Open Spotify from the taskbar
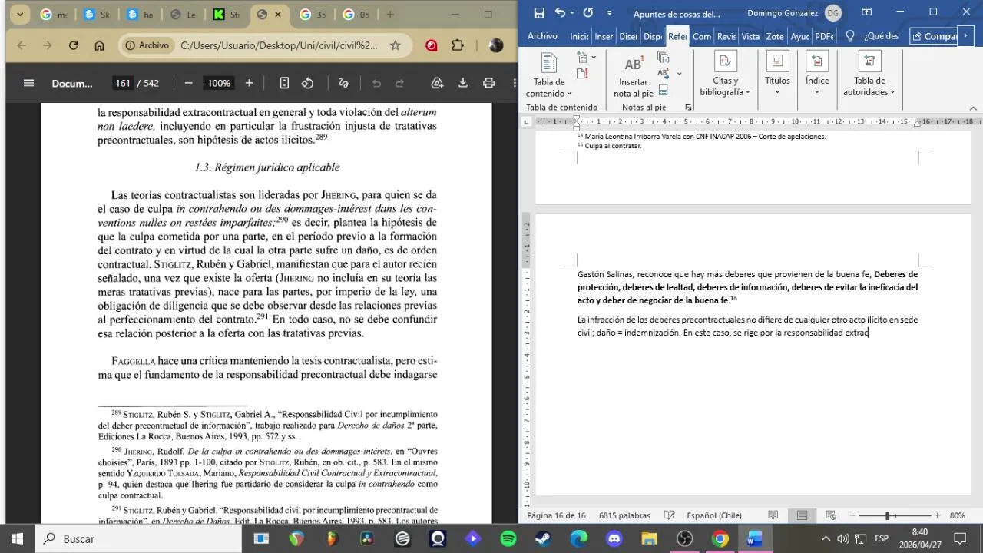Screen dimensions: 983x553 click(508, 538)
